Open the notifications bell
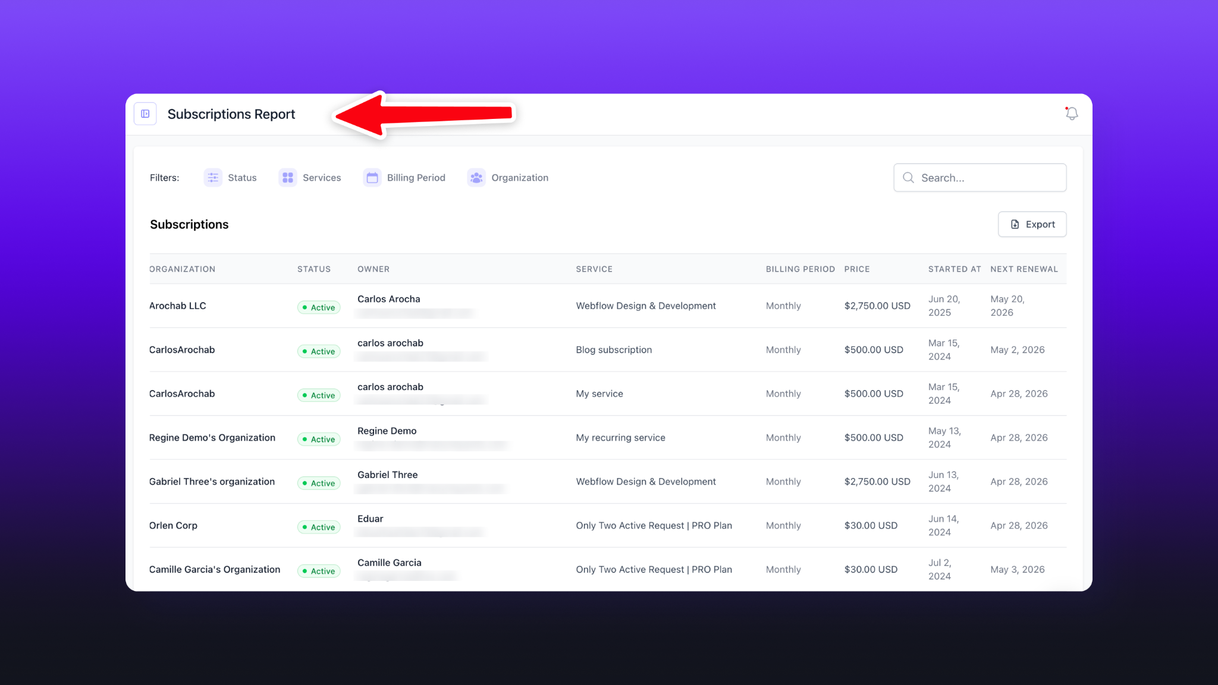The image size is (1218, 685). pos(1072,114)
